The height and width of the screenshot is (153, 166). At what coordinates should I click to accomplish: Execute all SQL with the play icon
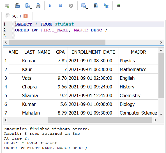pyautogui.click(x=50, y=6)
